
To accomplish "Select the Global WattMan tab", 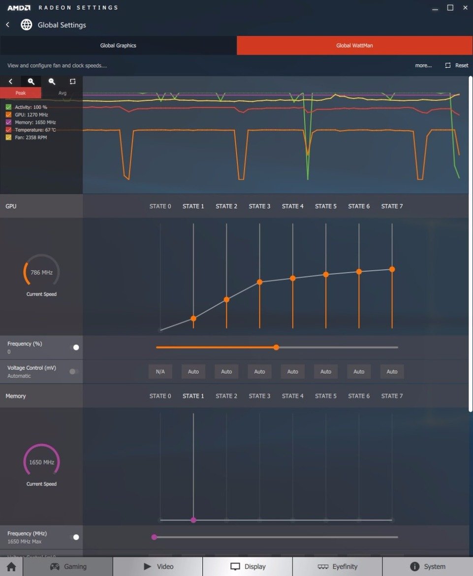I will 355,46.
